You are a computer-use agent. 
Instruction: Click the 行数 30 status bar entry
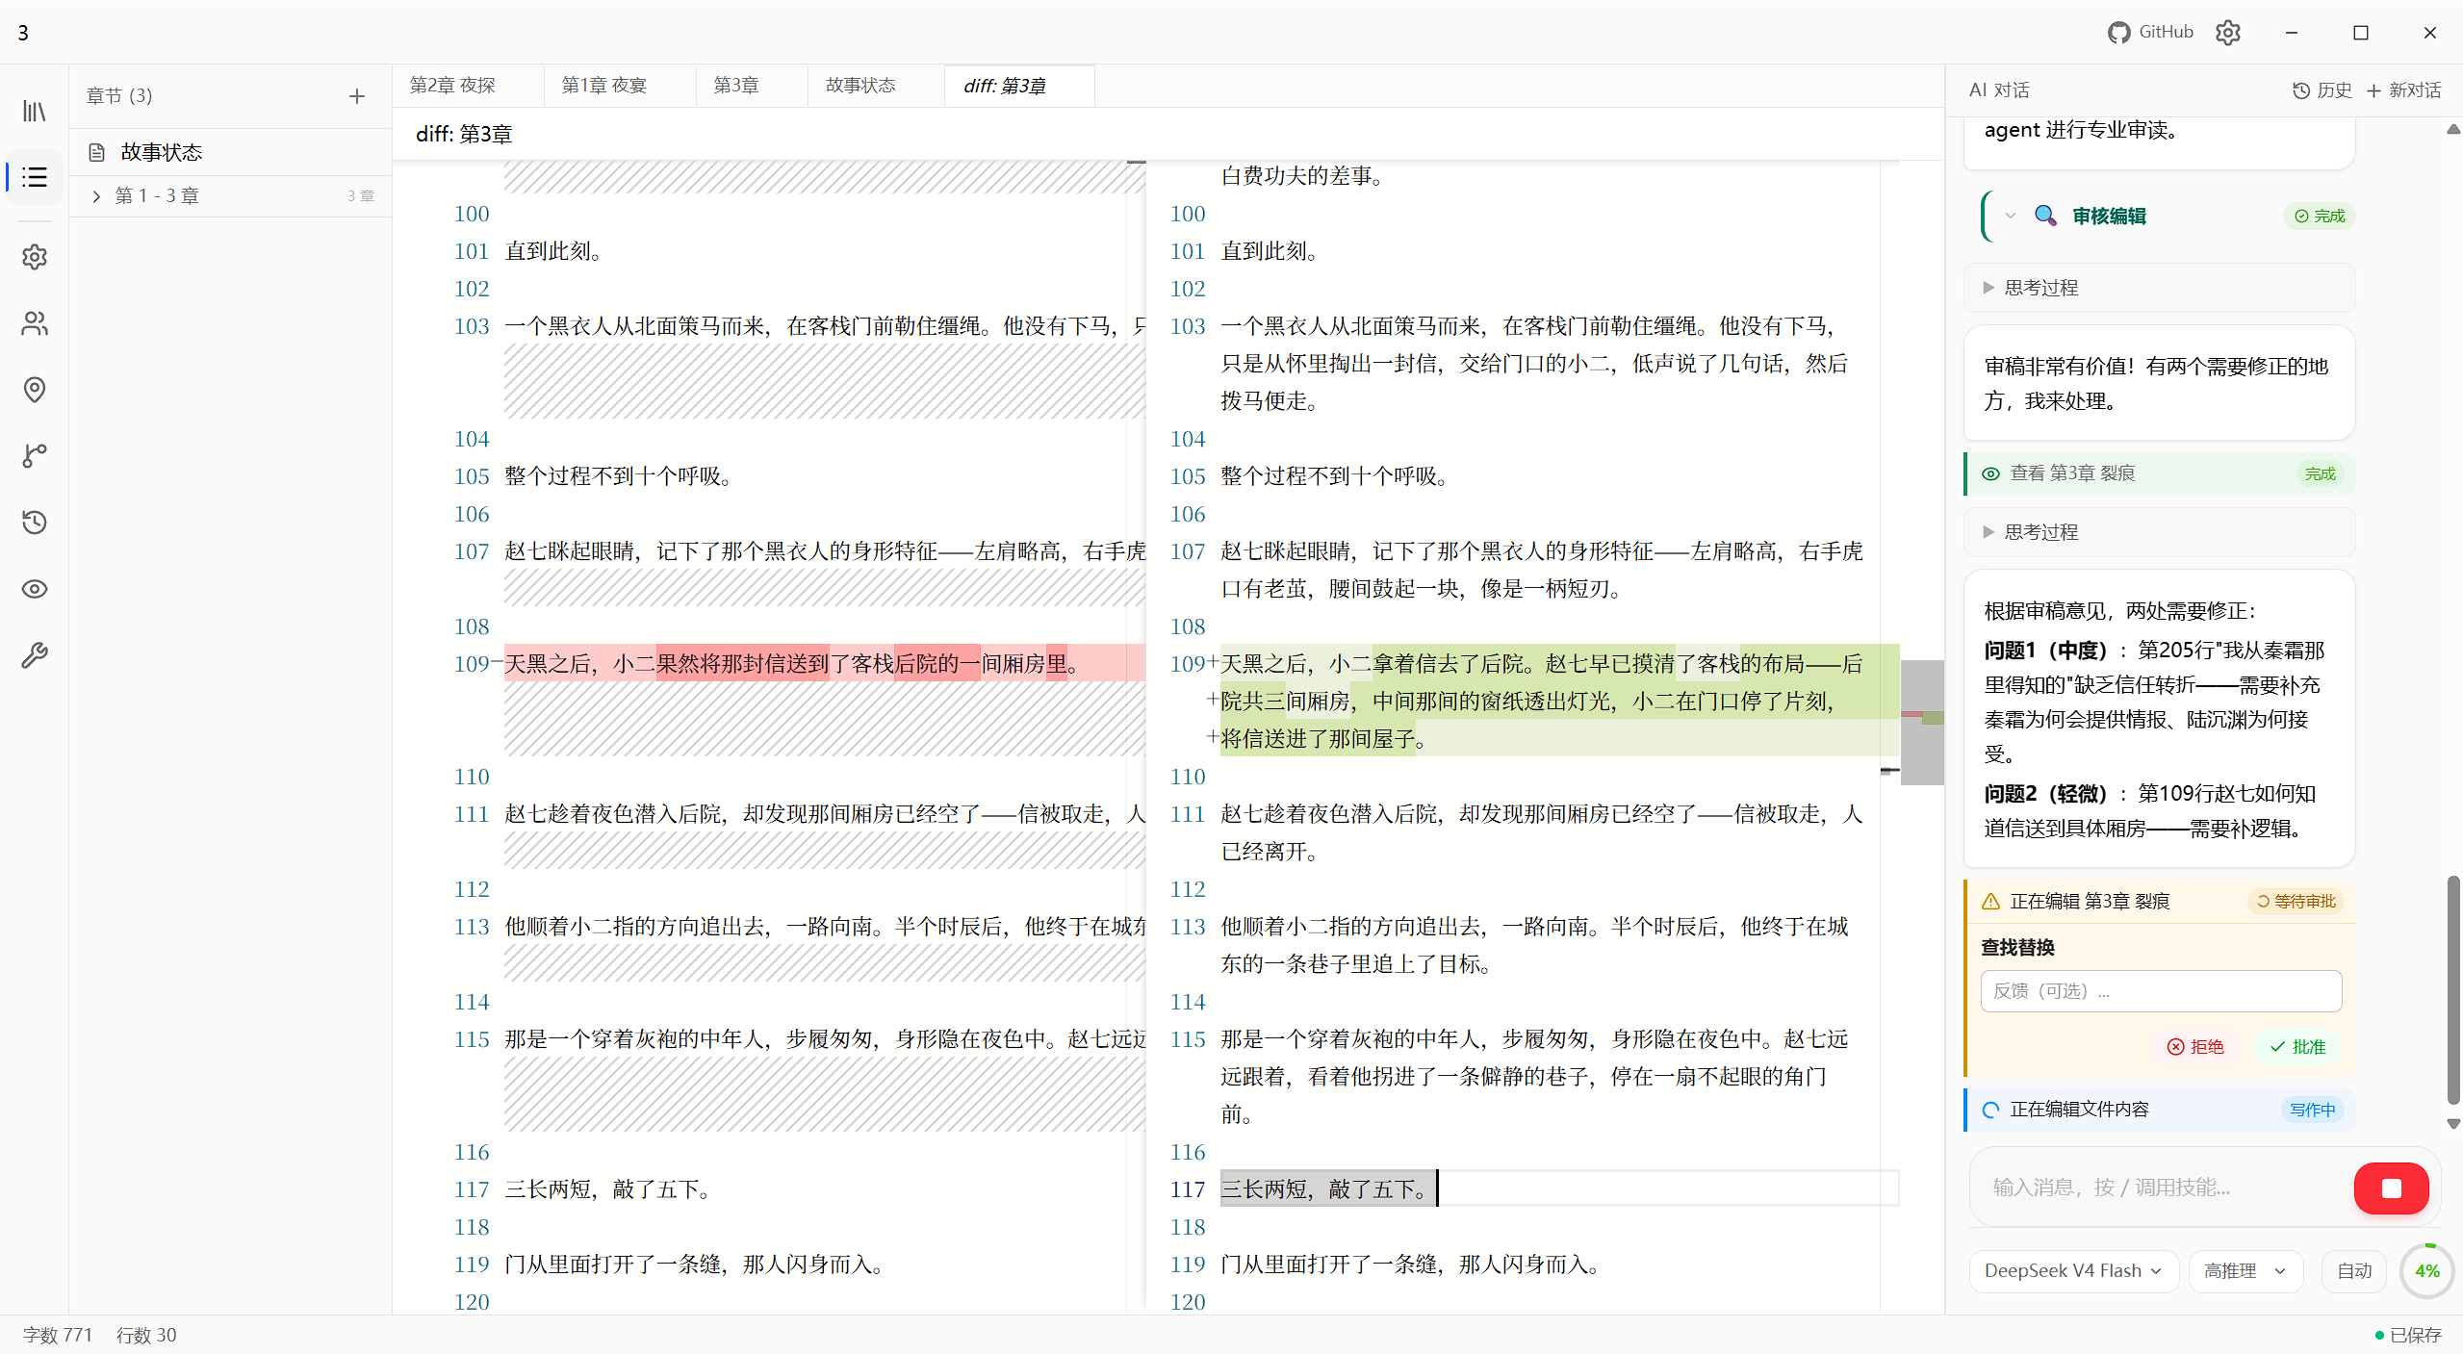click(x=146, y=1336)
